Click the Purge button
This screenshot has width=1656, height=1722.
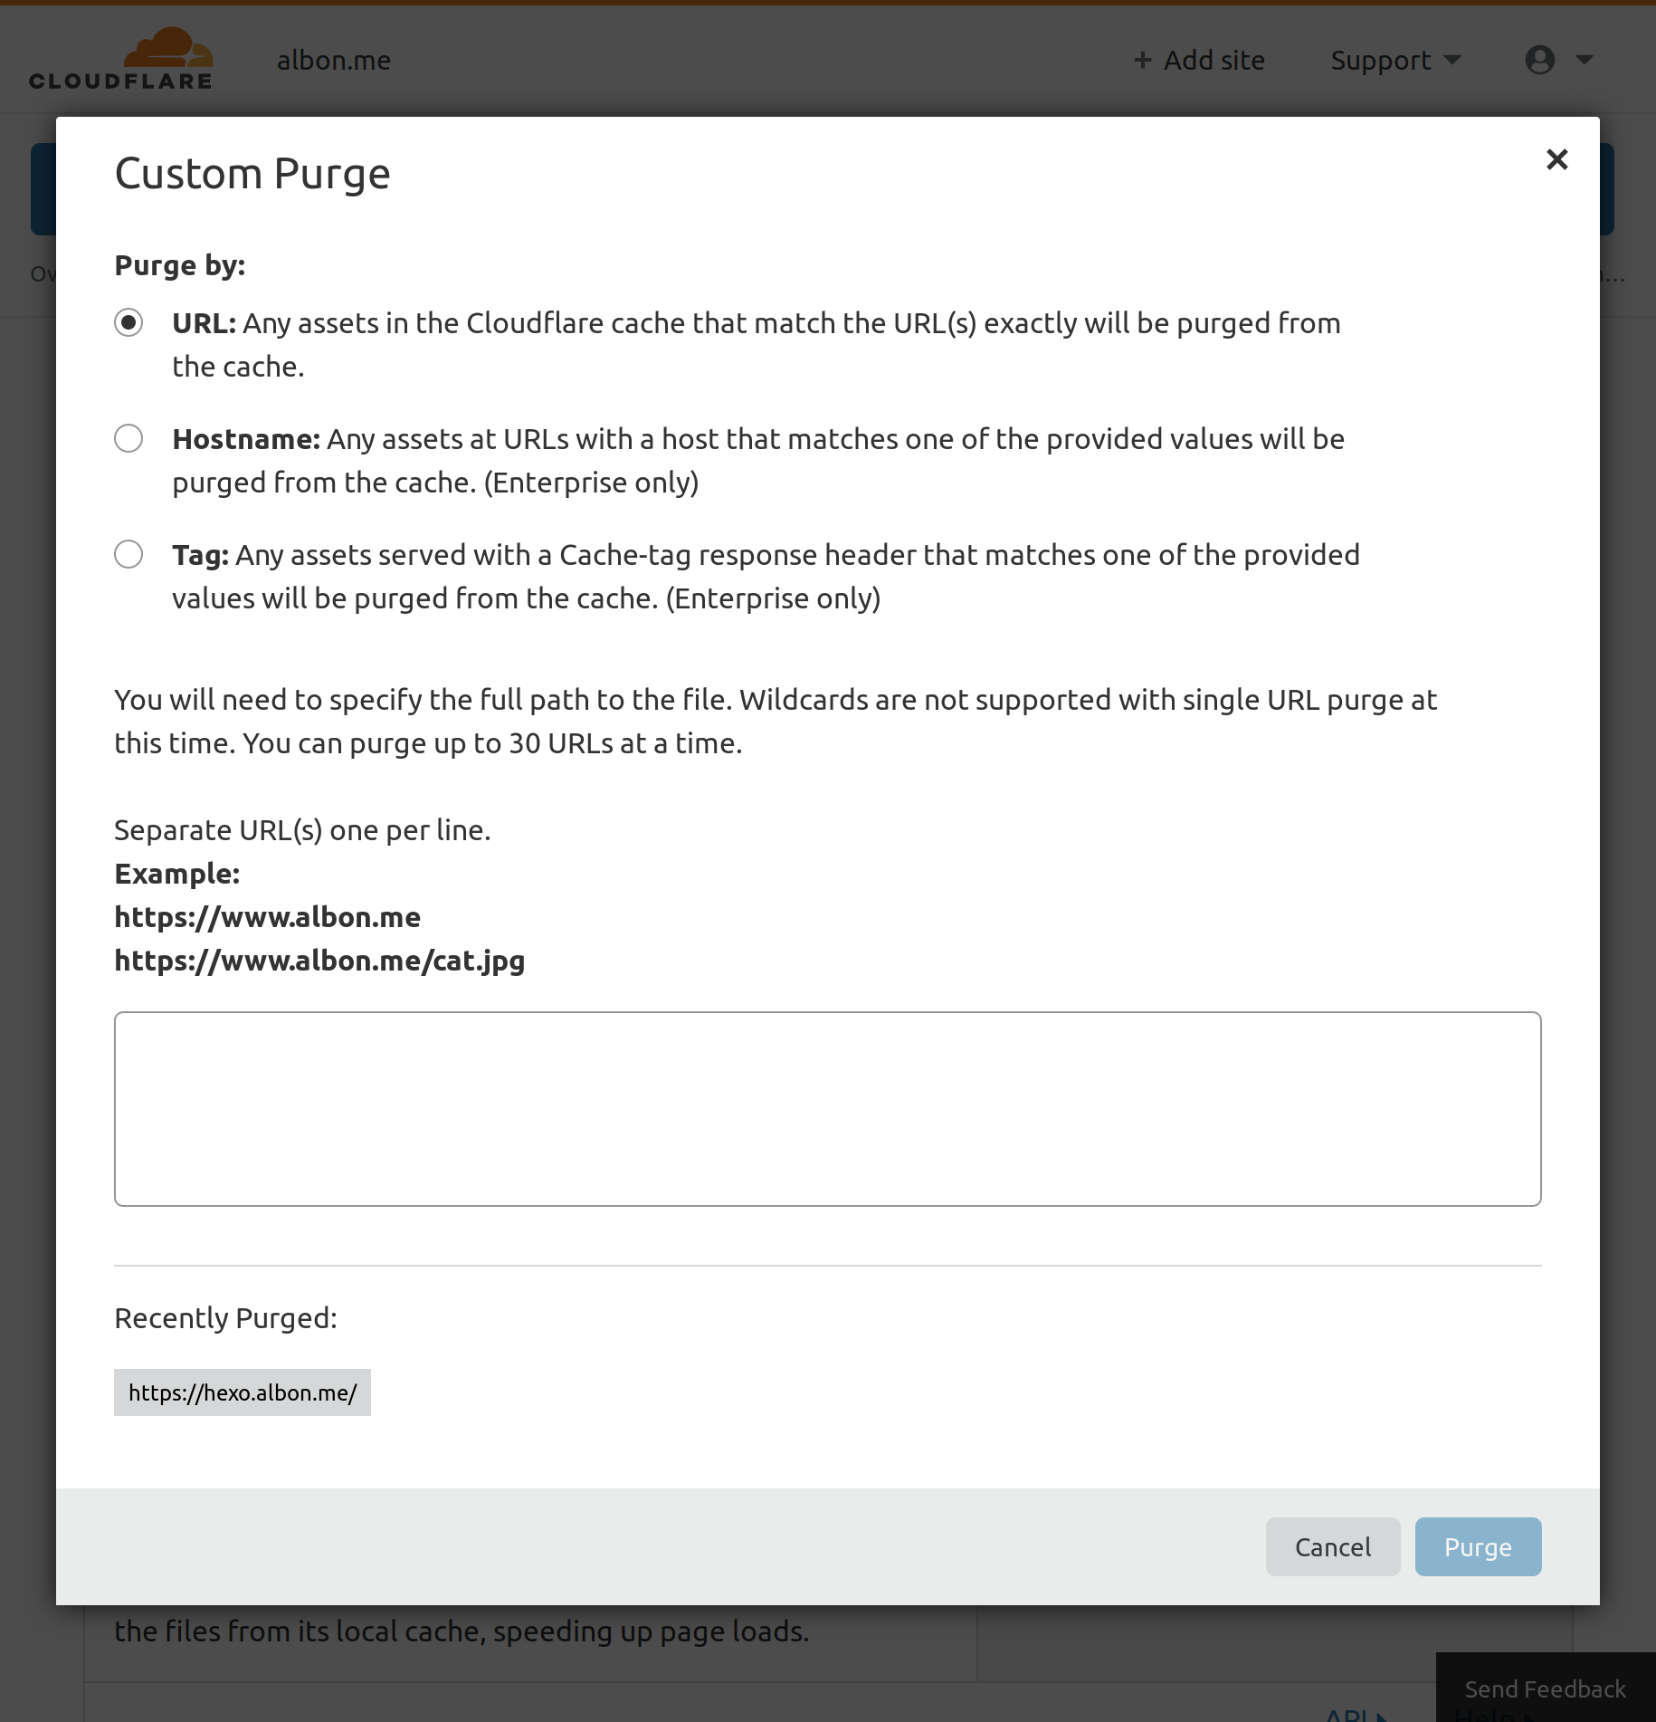pos(1477,1546)
